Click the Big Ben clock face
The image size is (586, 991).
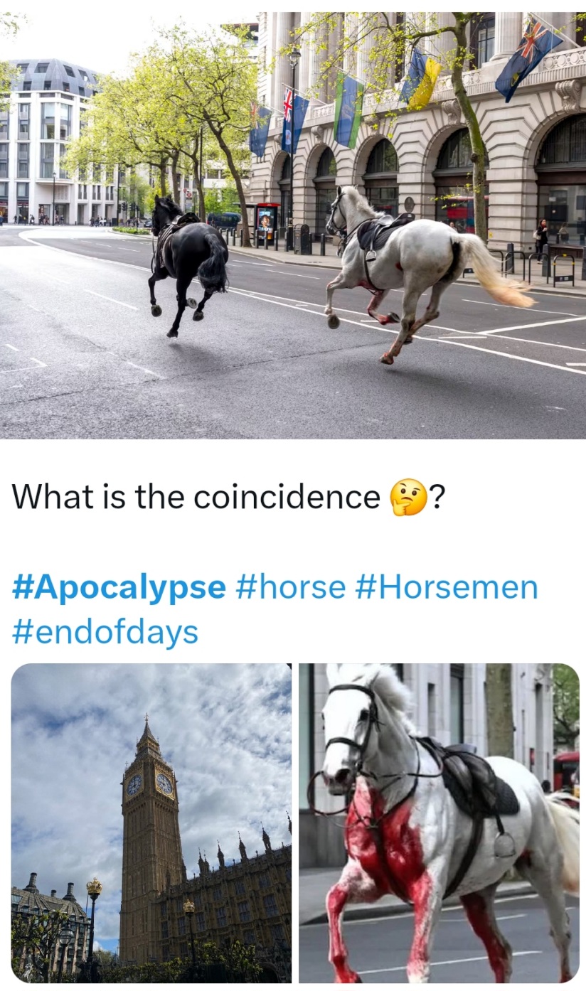(x=164, y=783)
